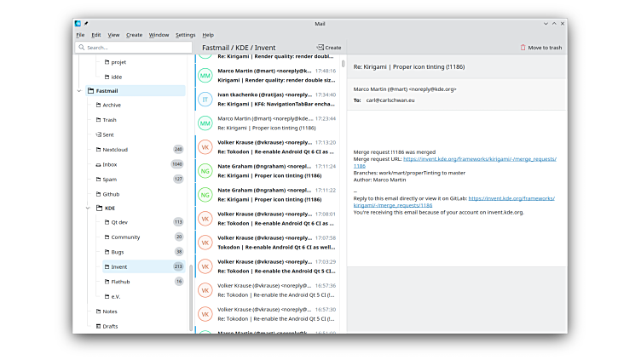Click the Nextcloud unread count badge 240
This screenshot has width=641, height=360.
click(x=178, y=149)
